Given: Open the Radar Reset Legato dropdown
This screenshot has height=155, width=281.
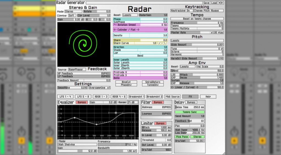Looking at the screenshot, I should (x=130, y=15).
